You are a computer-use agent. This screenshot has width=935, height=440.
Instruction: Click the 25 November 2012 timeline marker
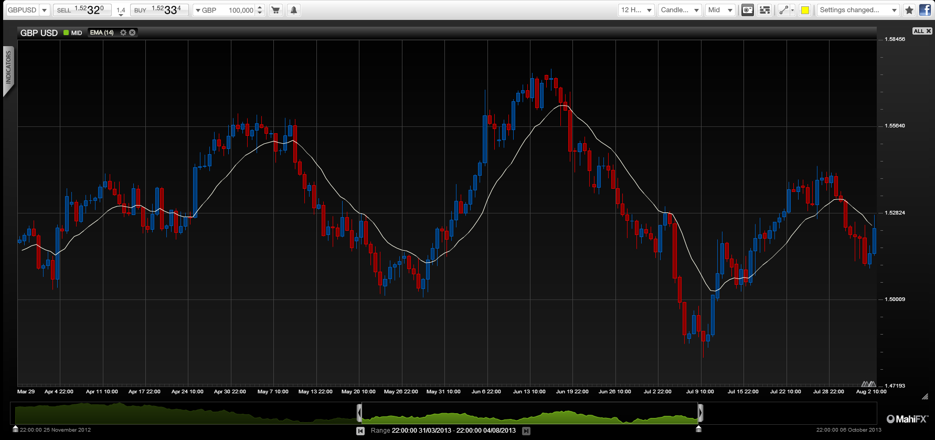click(16, 428)
